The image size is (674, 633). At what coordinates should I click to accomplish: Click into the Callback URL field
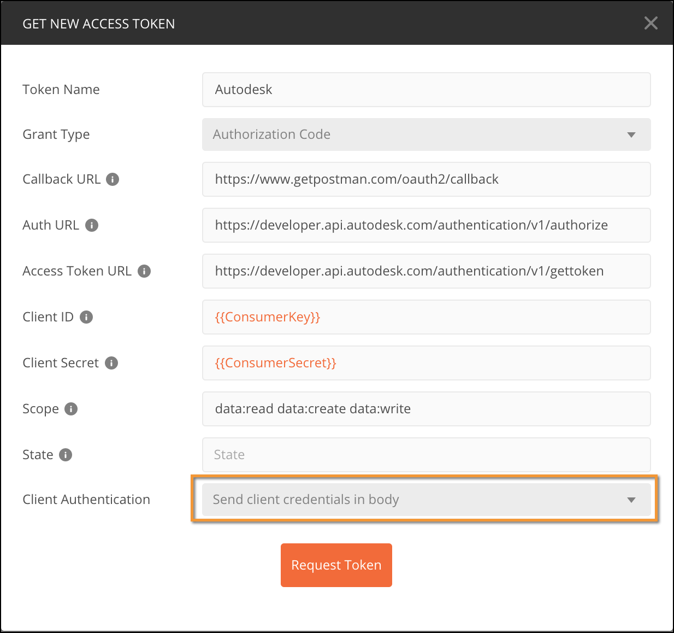[426, 179]
